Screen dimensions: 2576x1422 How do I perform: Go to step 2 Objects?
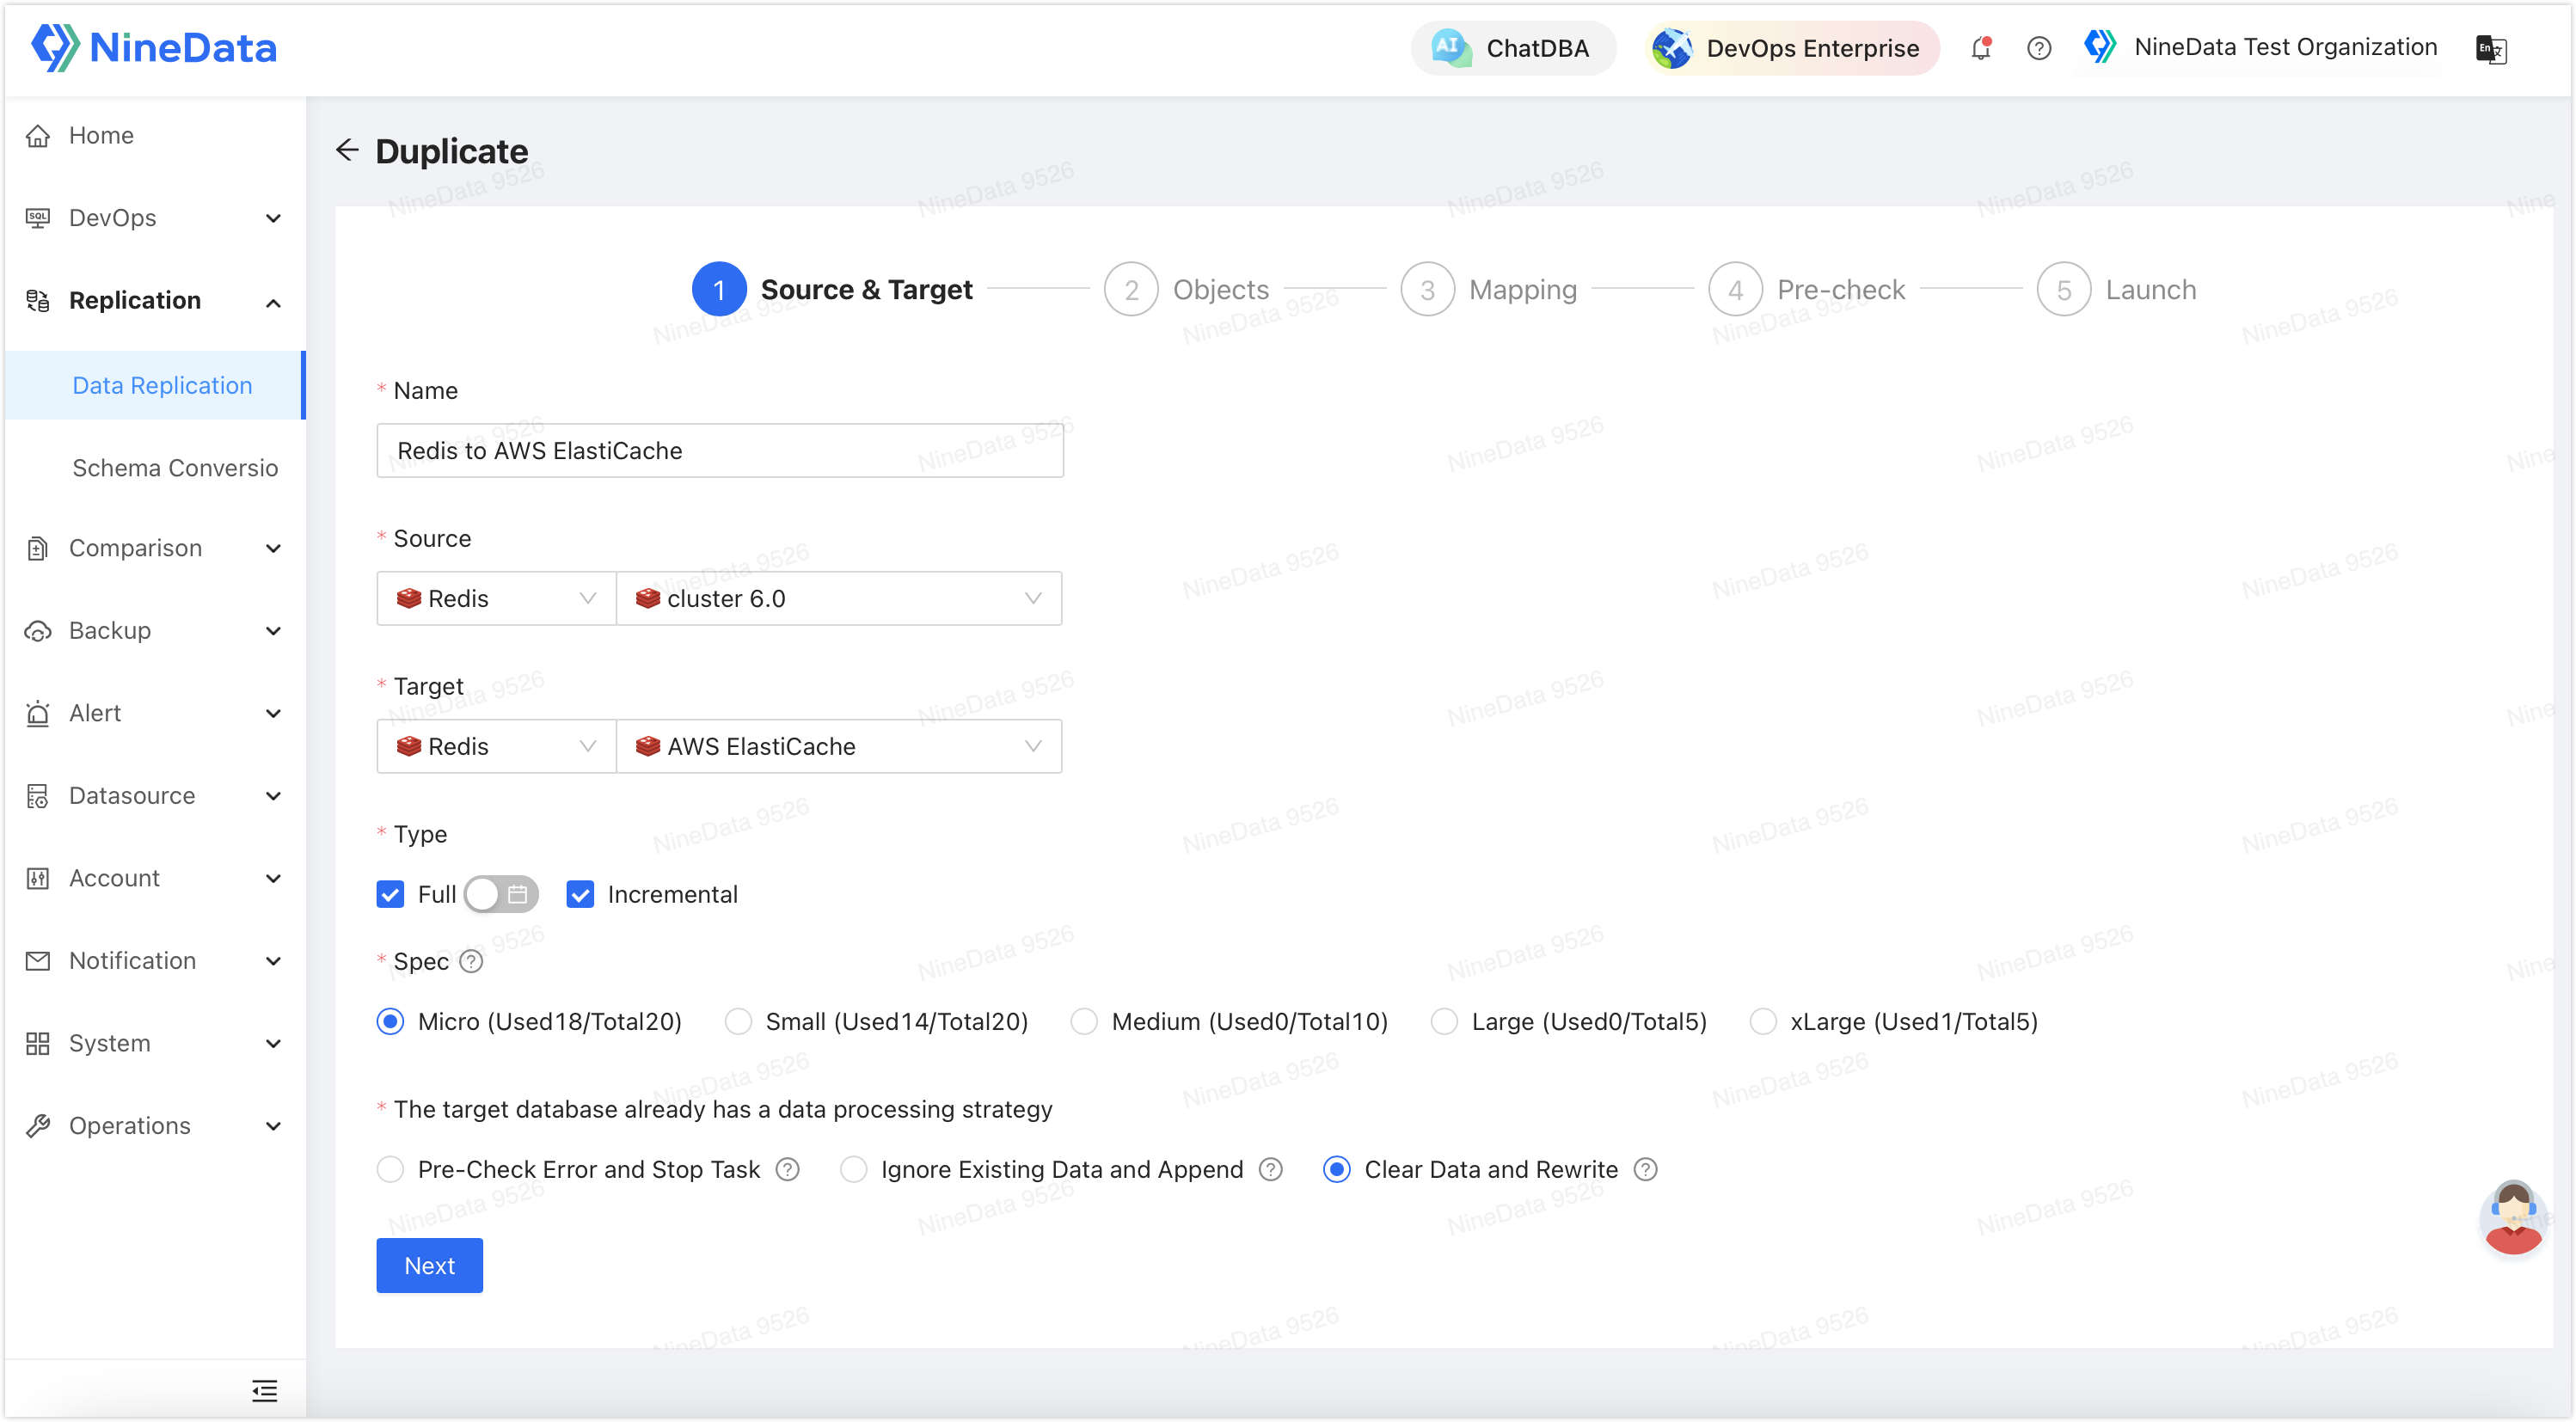pos(1186,289)
